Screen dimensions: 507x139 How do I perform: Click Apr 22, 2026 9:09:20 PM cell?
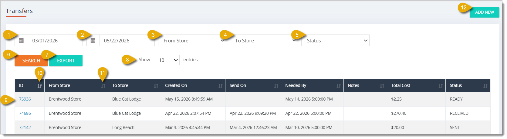coord(253,113)
